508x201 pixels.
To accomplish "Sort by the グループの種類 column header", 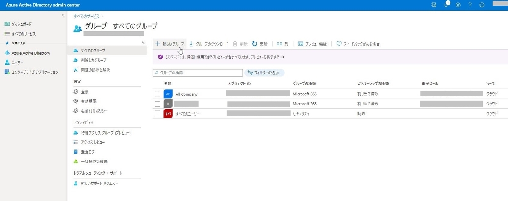I will pos(304,83).
